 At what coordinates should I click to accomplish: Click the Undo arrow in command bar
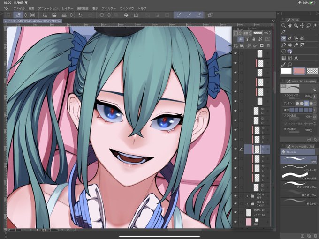80,15
